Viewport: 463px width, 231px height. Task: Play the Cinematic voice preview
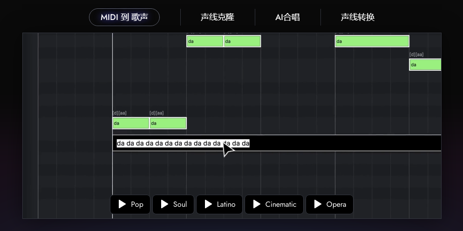coord(274,204)
